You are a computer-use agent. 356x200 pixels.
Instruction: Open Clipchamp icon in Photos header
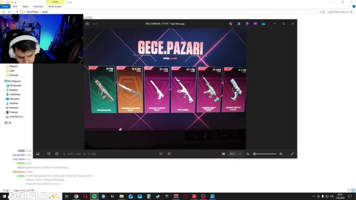(x=255, y=24)
